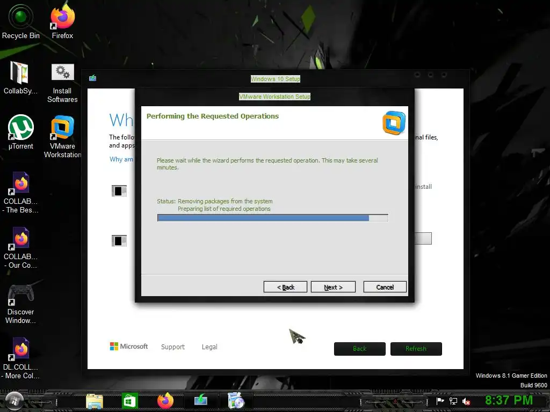
Task: Click the Refresh button in Windows 10 Setup
Action: click(x=416, y=349)
